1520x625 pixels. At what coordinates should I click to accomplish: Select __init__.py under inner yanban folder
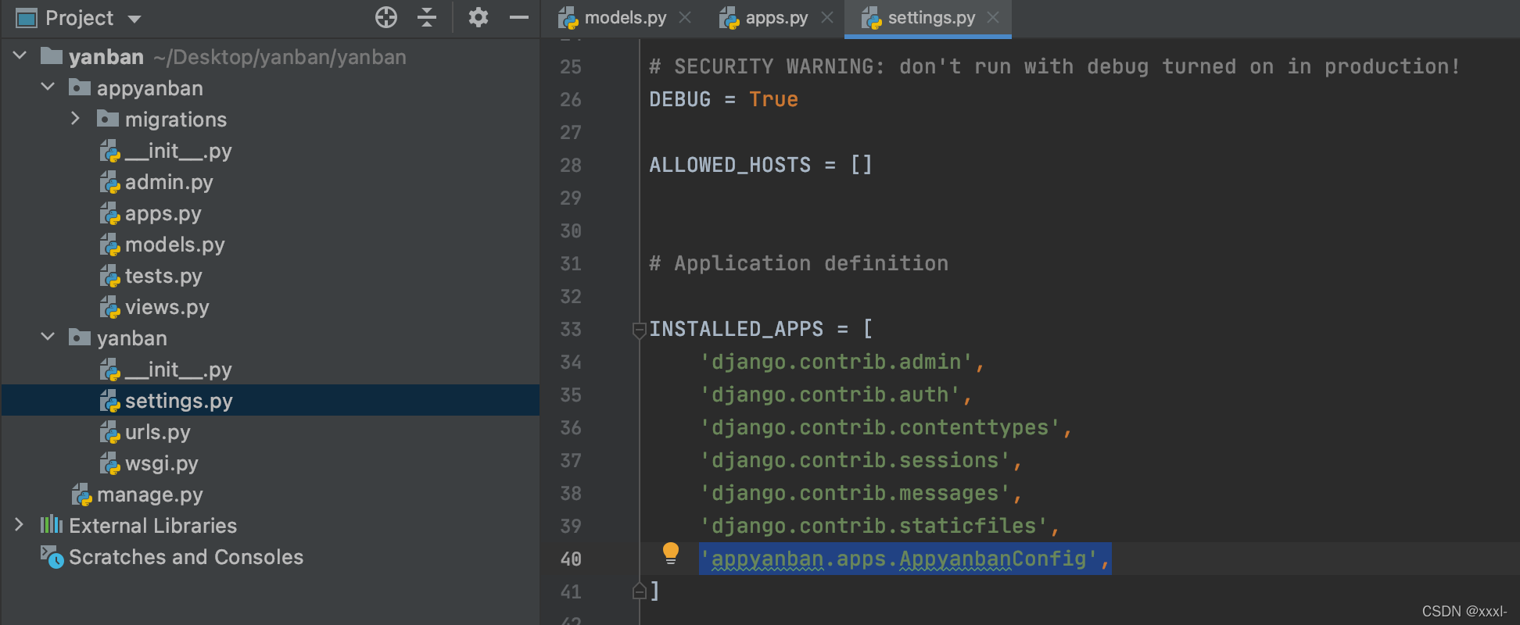(x=178, y=370)
